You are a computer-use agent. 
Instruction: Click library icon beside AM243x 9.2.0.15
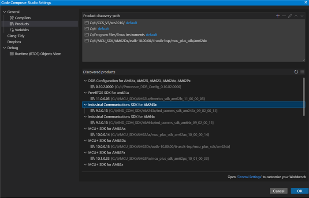(x=93, y=111)
